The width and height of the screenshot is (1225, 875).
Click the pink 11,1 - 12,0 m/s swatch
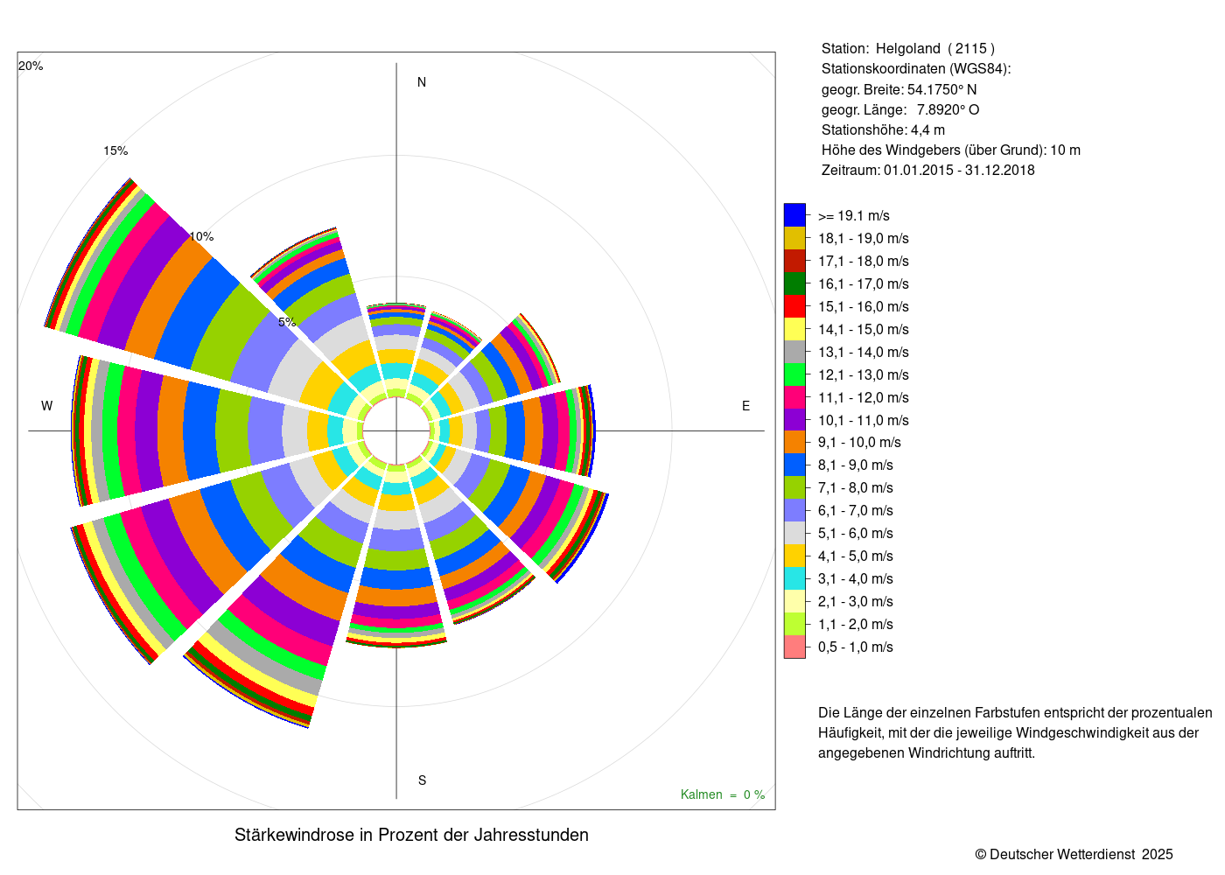pyautogui.click(x=794, y=397)
